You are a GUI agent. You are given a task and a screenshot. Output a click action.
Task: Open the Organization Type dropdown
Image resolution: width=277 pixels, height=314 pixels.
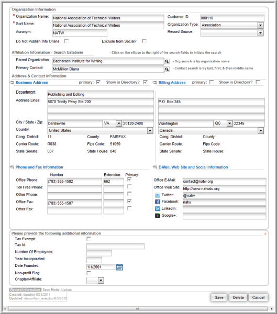260,25
